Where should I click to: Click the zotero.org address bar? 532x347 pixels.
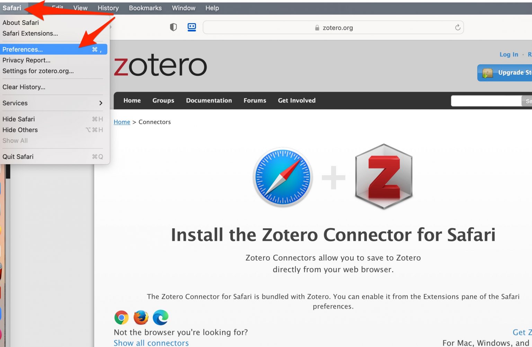333,27
